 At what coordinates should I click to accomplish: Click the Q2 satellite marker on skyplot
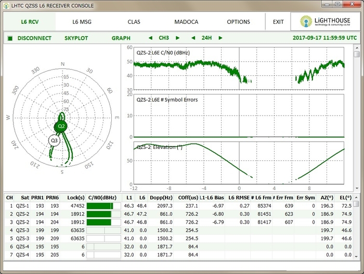(x=61, y=126)
